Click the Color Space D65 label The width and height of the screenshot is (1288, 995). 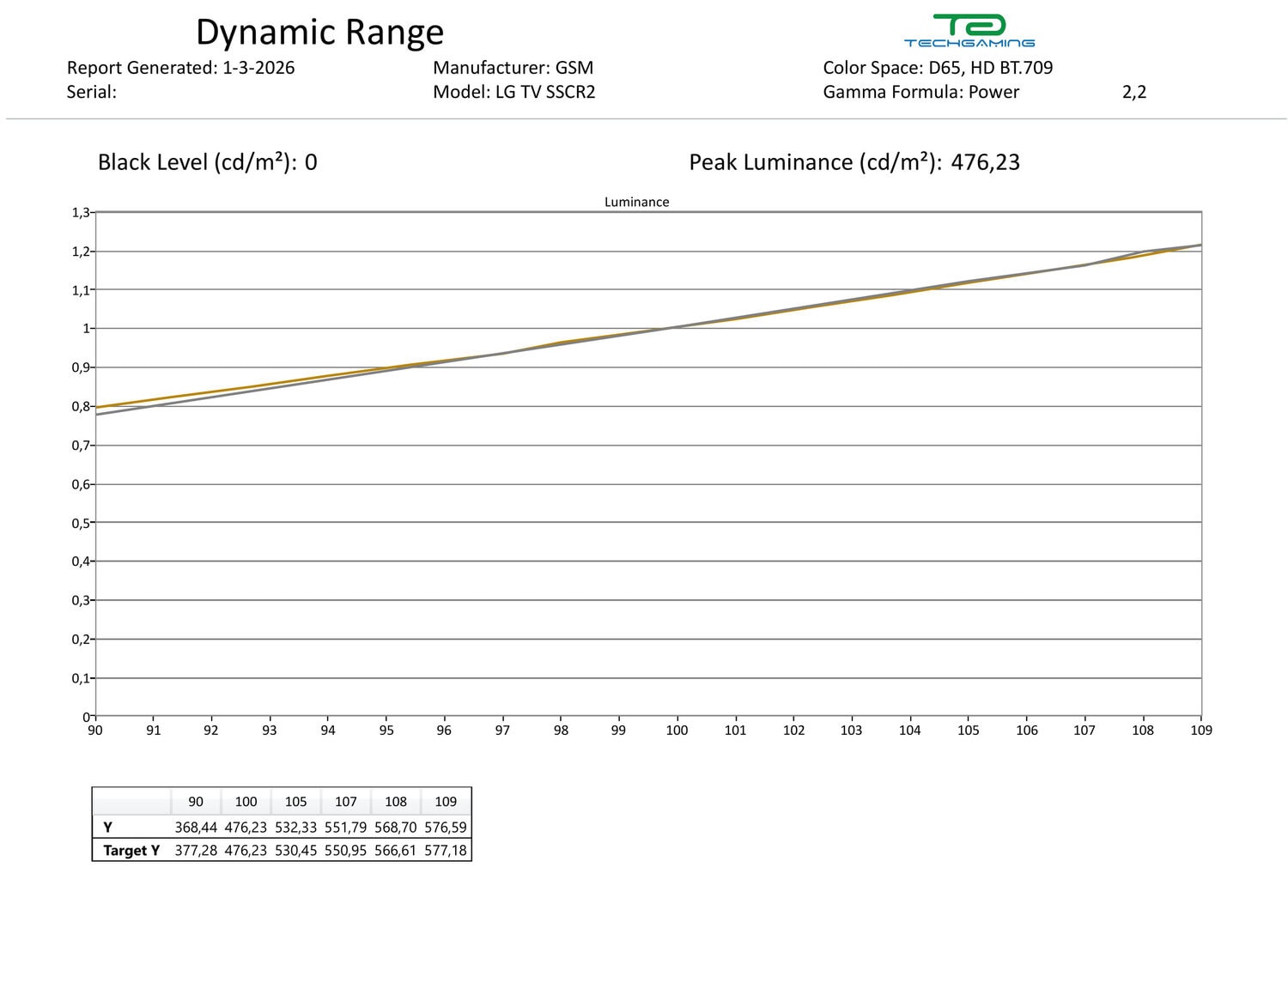937,68
